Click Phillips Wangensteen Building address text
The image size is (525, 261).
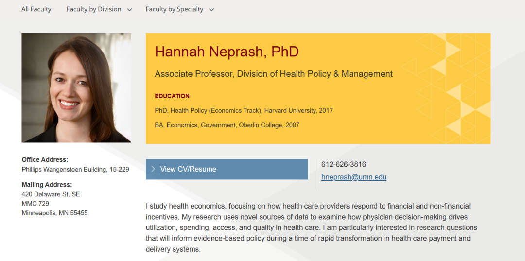click(x=75, y=170)
